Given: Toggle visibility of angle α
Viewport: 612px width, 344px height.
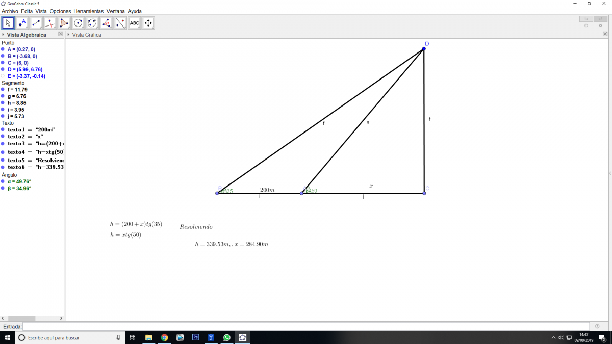Looking at the screenshot, I should (3, 181).
